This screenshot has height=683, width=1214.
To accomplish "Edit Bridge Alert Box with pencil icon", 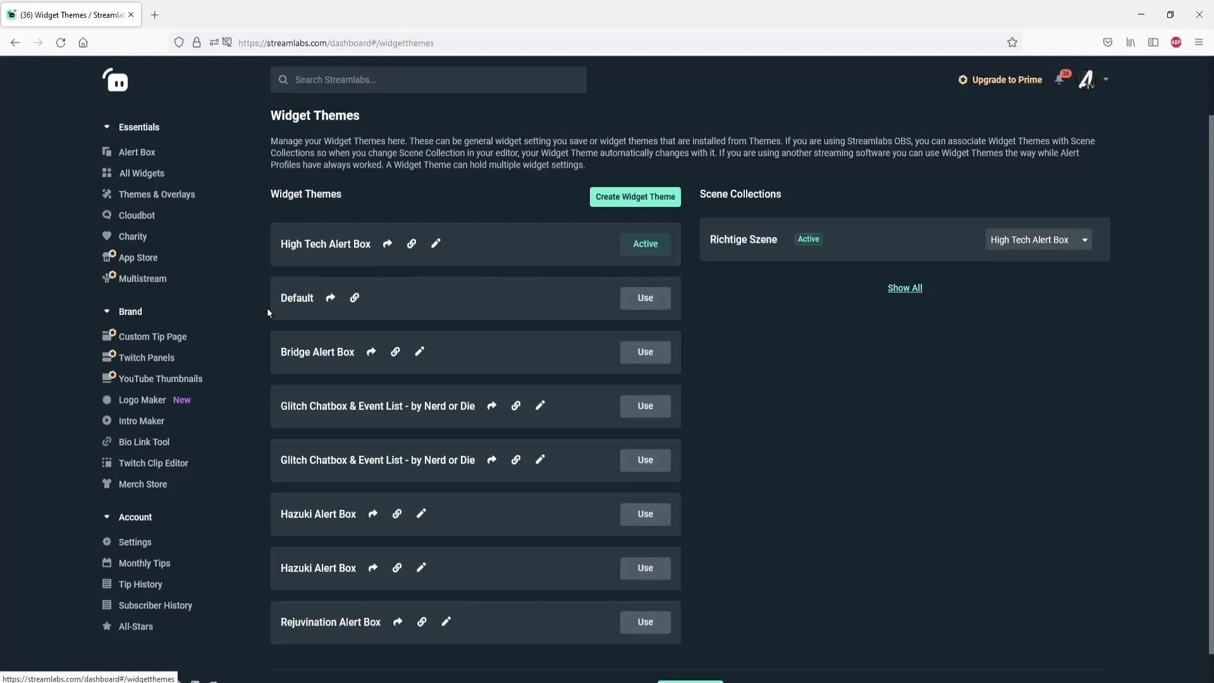I will click(x=420, y=352).
